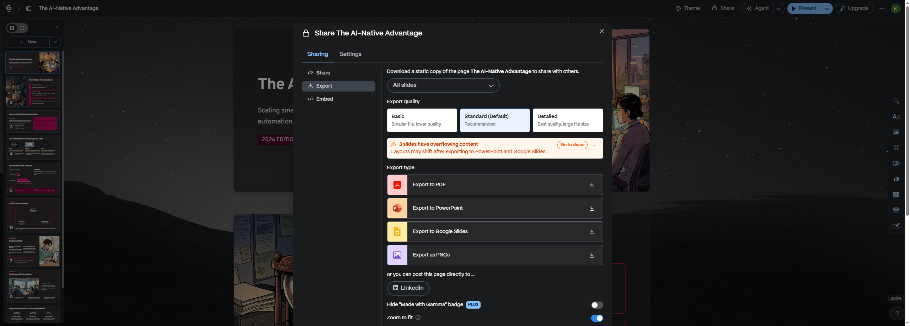The width and height of the screenshot is (910, 326).
Task: Post to LinkedIn button
Action: (408, 288)
